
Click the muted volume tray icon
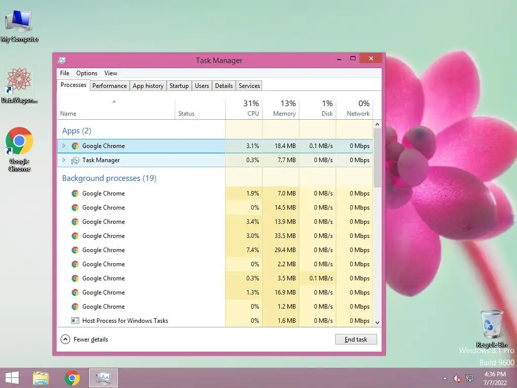[457, 378]
